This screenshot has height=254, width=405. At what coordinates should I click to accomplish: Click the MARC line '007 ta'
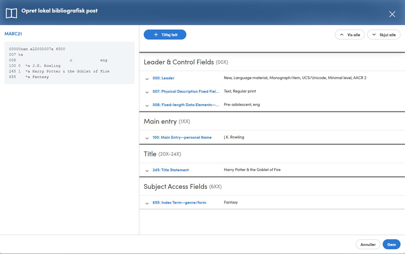click(x=16, y=55)
